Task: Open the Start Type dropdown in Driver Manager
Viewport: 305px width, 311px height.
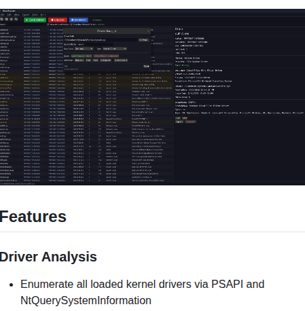Action: point(84,49)
